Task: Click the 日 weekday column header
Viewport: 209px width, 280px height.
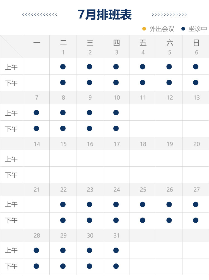Action: (196, 43)
